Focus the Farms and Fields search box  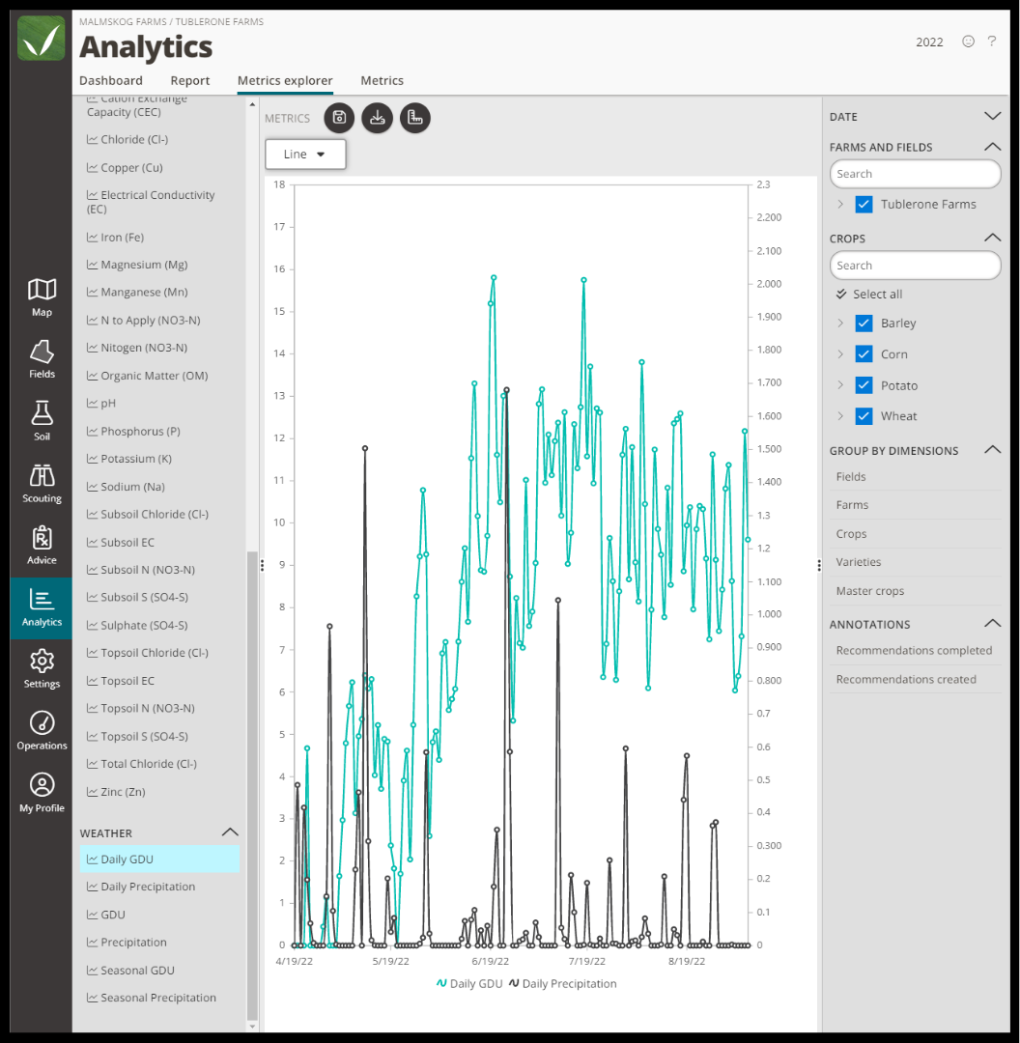pyautogui.click(x=915, y=174)
